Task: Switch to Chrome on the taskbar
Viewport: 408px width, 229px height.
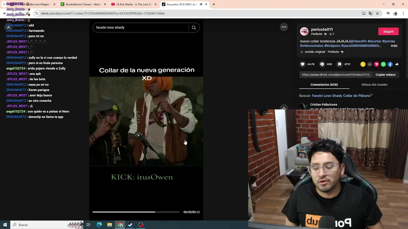Action: (120, 225)
